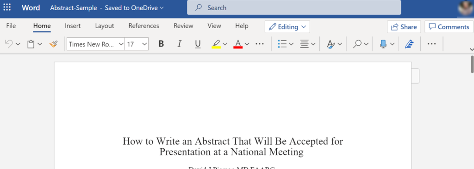The width and height of the screenshot is (474, 169).
Task: Toggle Underline formatting
Action: (198, 44)
